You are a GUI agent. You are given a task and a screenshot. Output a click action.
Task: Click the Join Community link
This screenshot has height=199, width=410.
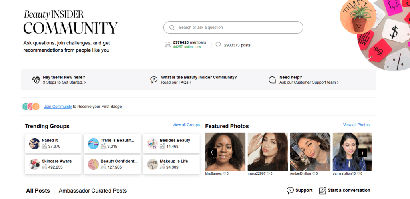(58, 107)
